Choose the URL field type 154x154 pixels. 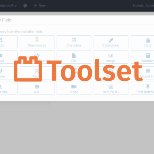point(37,88)
